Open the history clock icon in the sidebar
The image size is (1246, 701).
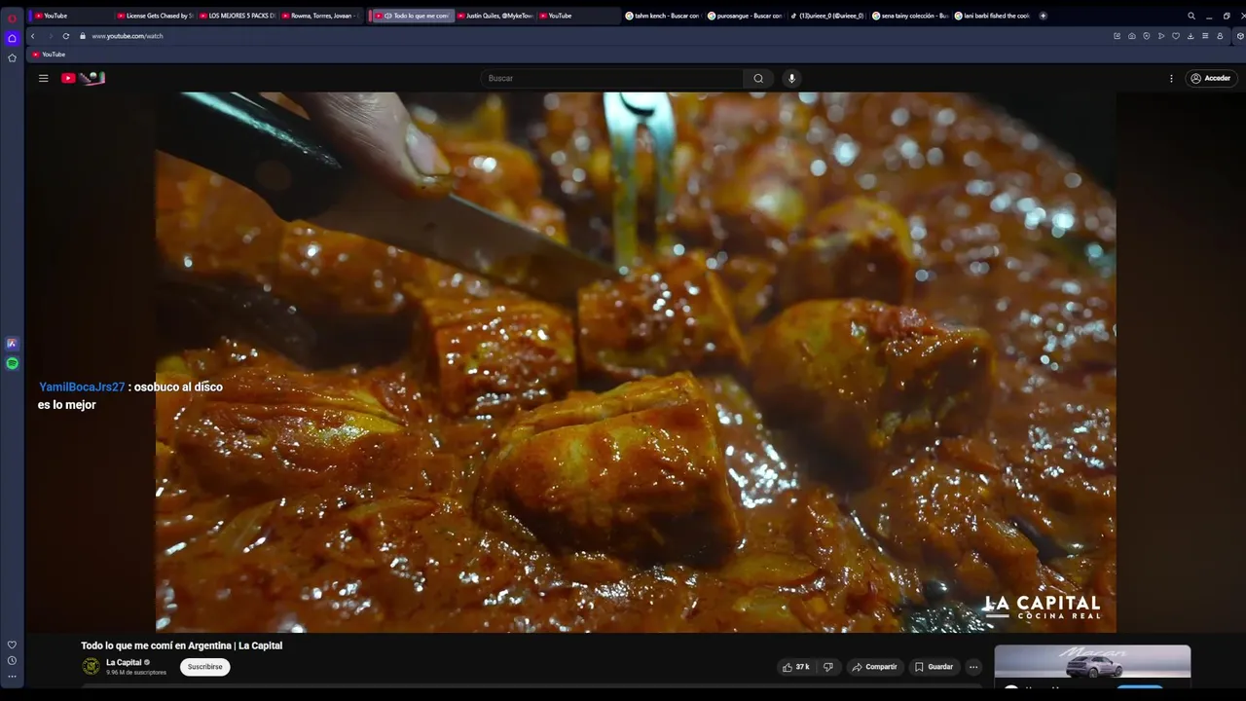click(12, 660)
